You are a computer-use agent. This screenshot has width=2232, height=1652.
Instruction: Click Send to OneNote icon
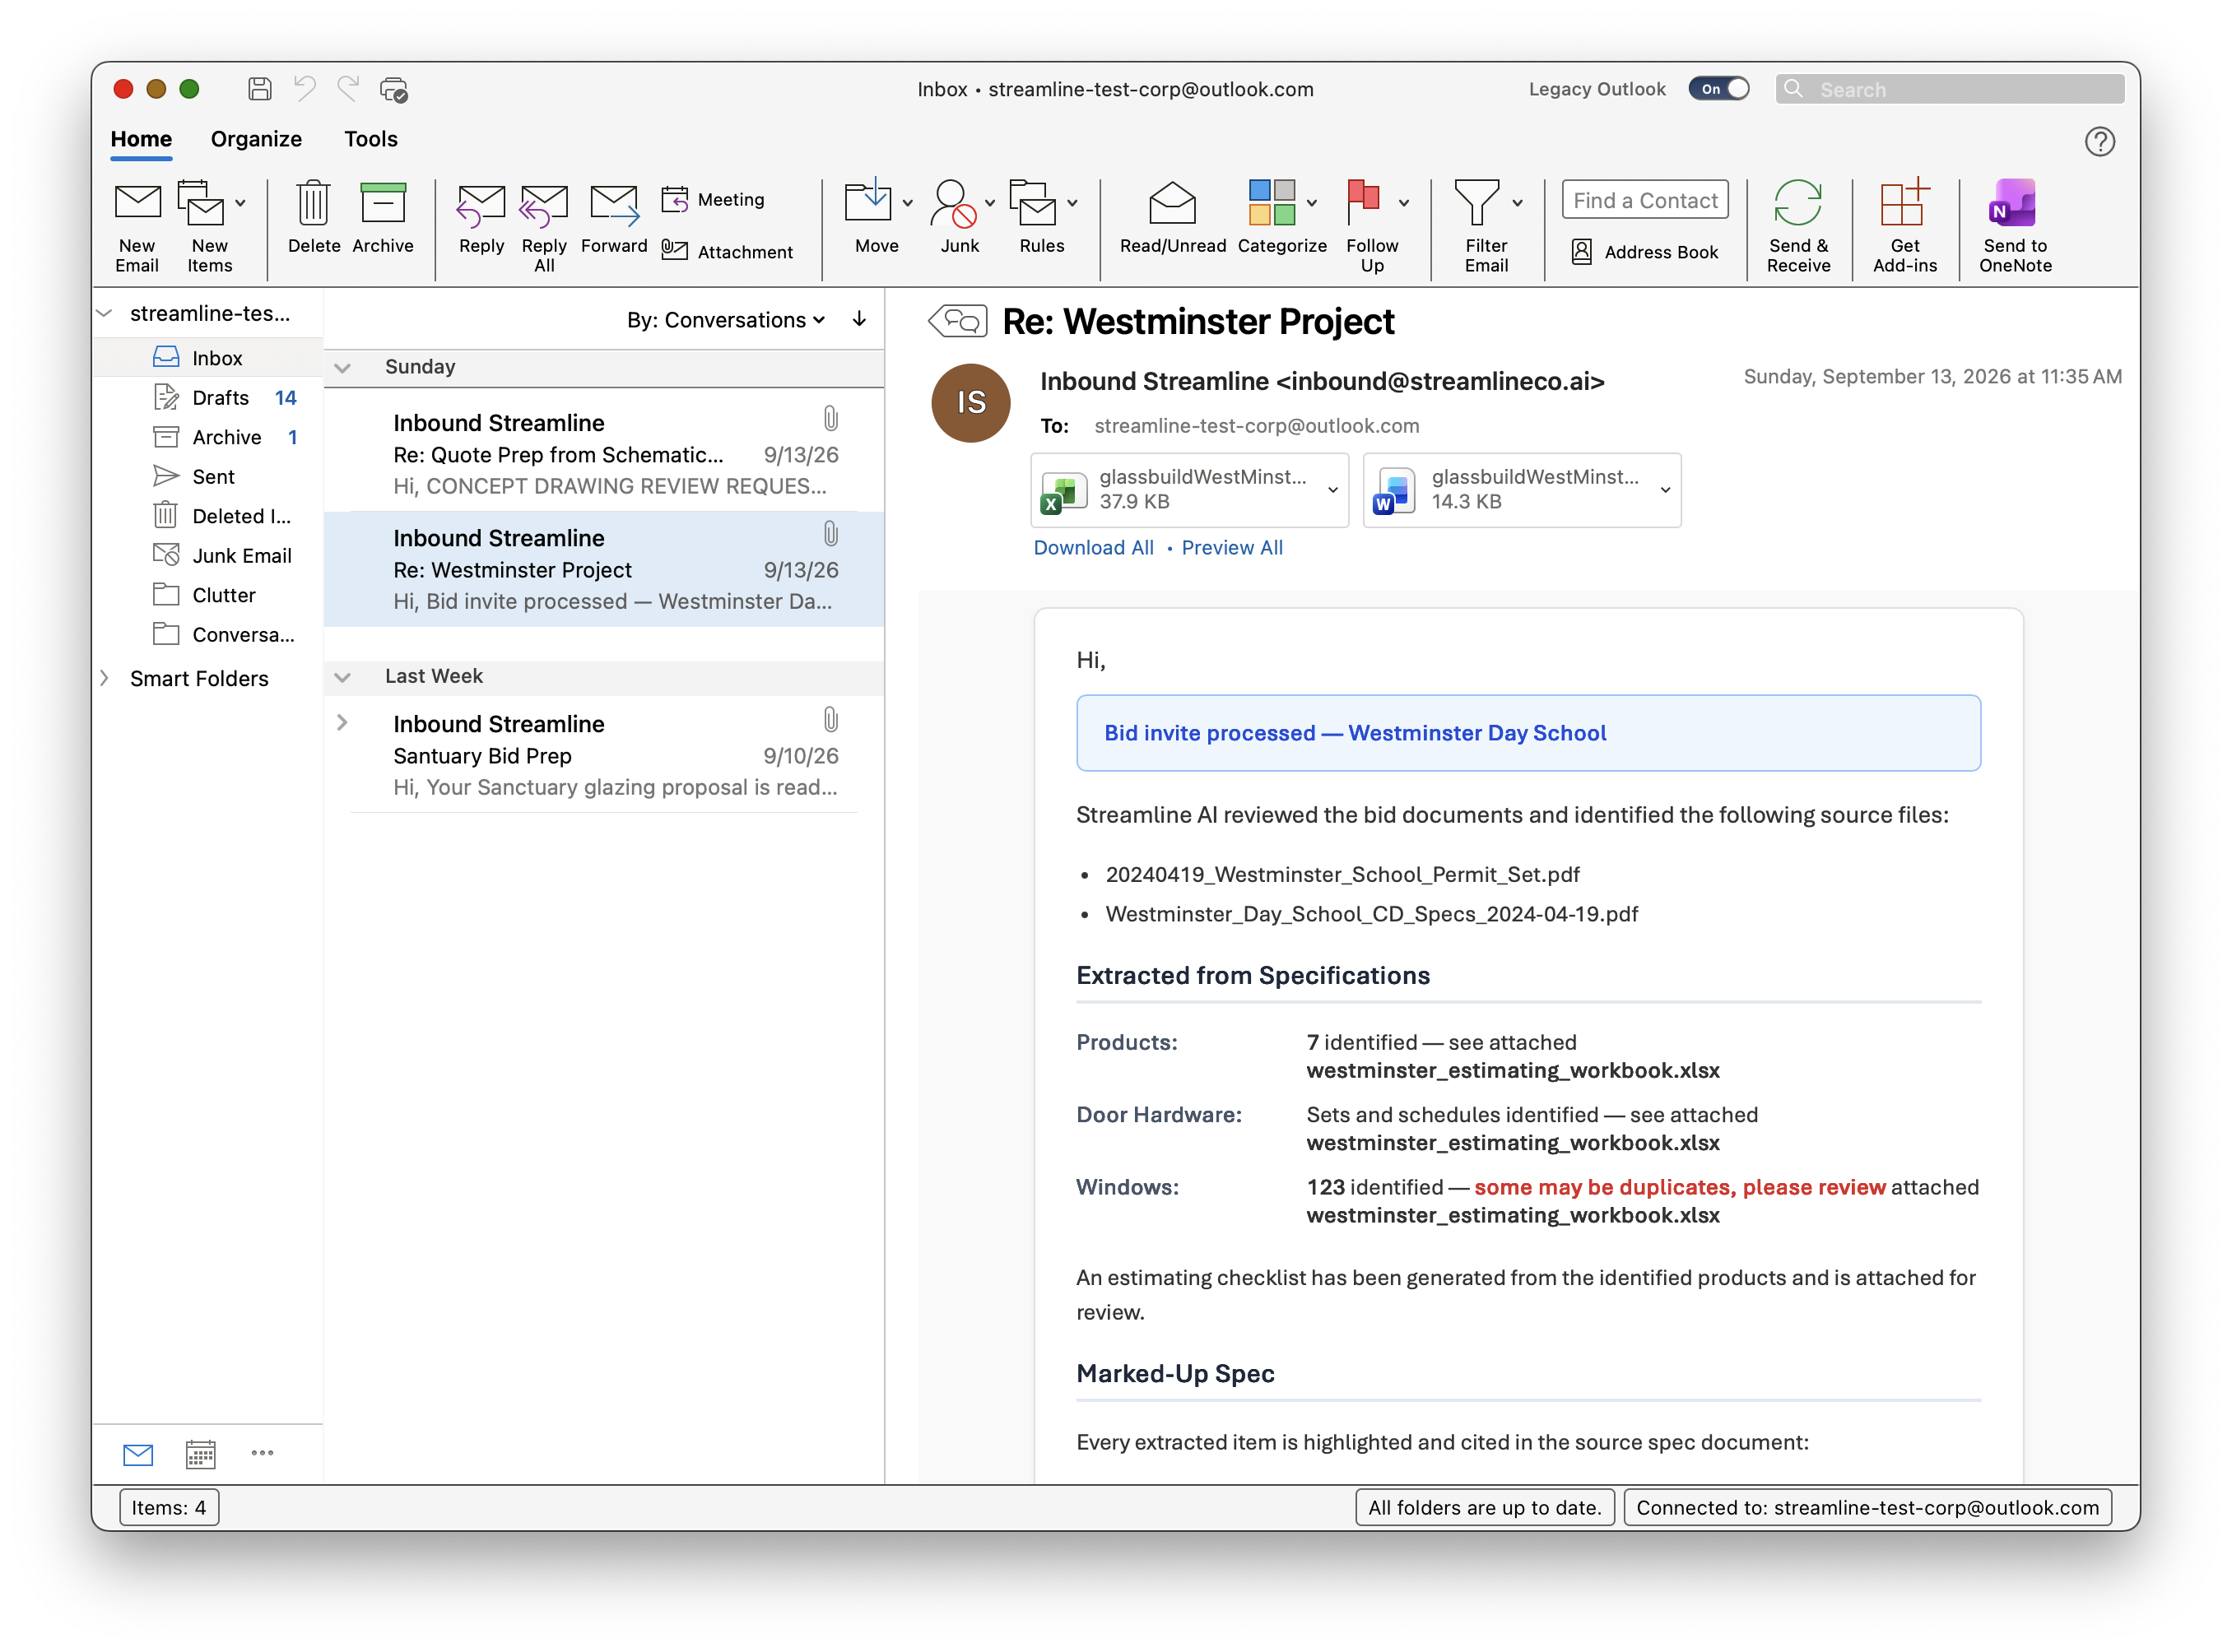(2013, 203)
